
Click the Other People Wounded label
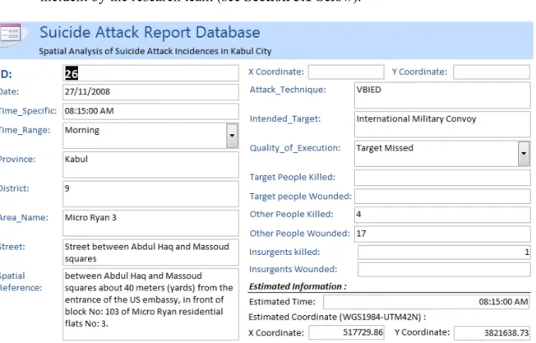point(299,234)
